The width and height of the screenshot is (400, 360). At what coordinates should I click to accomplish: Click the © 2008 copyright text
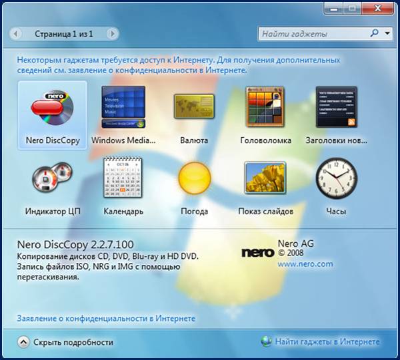[x=291, y=253]
